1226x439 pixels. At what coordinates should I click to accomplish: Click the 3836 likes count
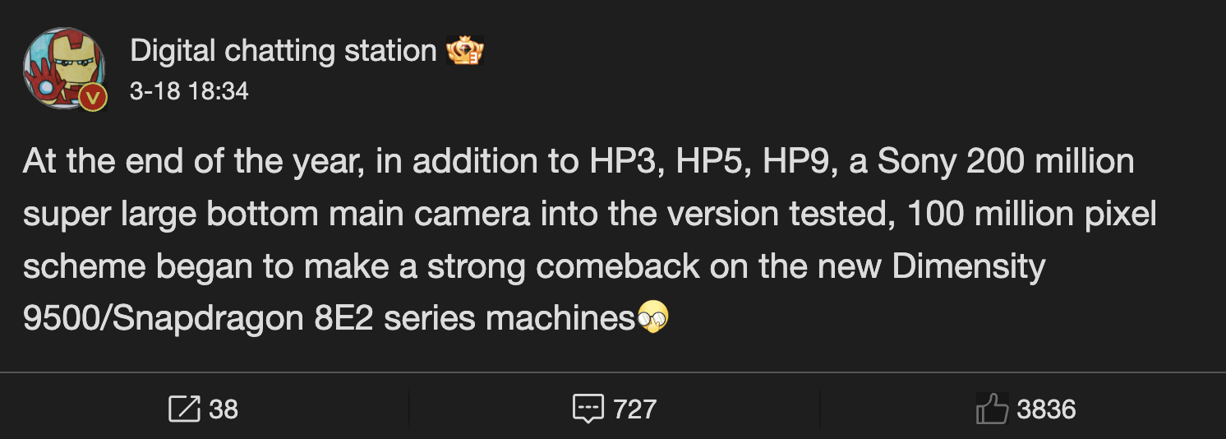point(1046,409)
